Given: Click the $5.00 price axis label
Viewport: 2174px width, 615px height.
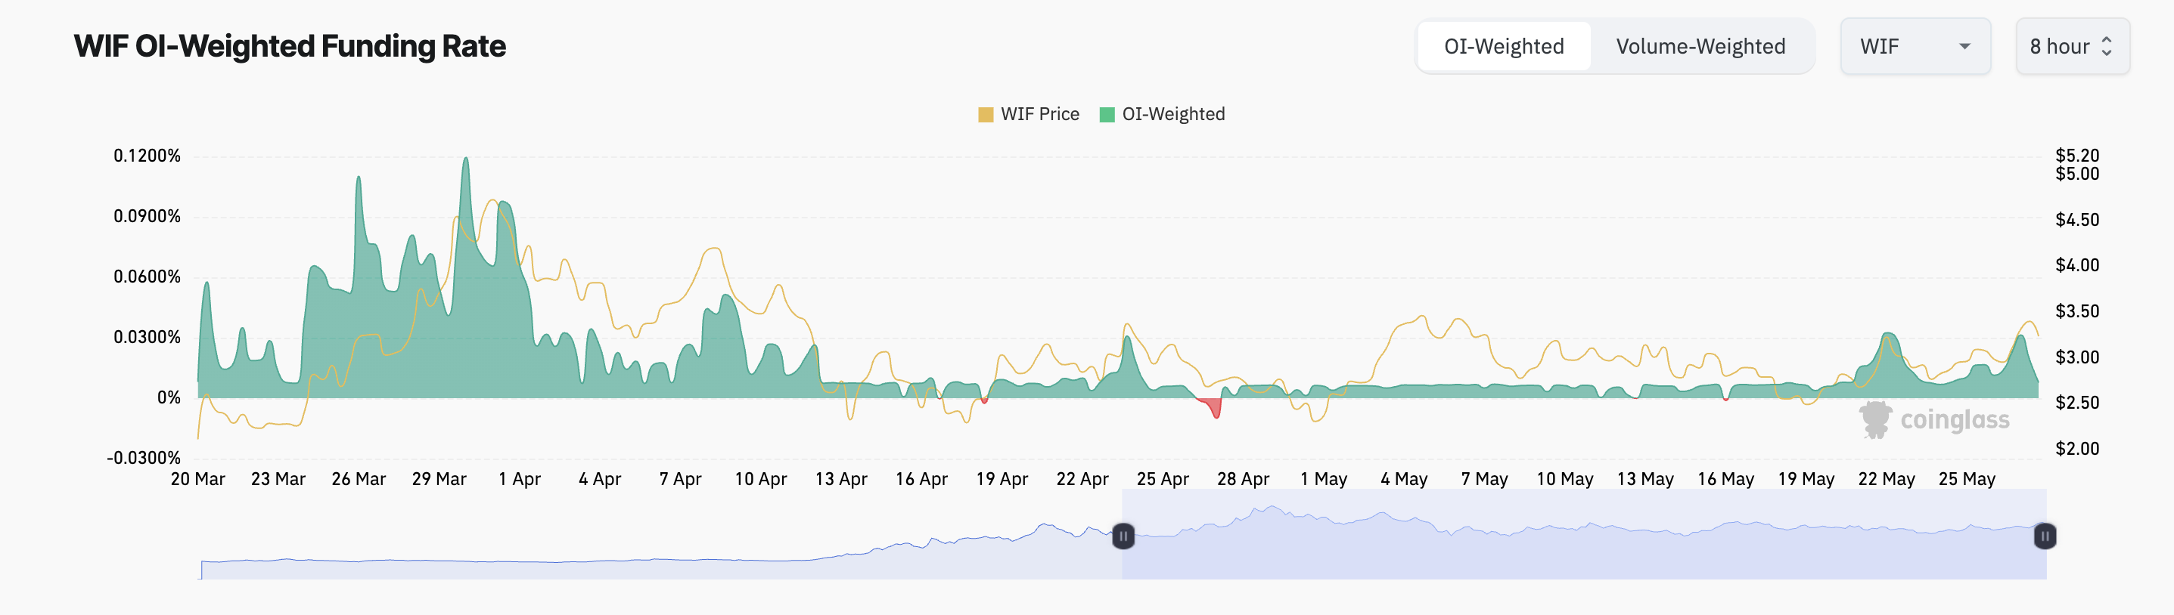Looking at the screenshot, I should click(x=2077, y=174).
